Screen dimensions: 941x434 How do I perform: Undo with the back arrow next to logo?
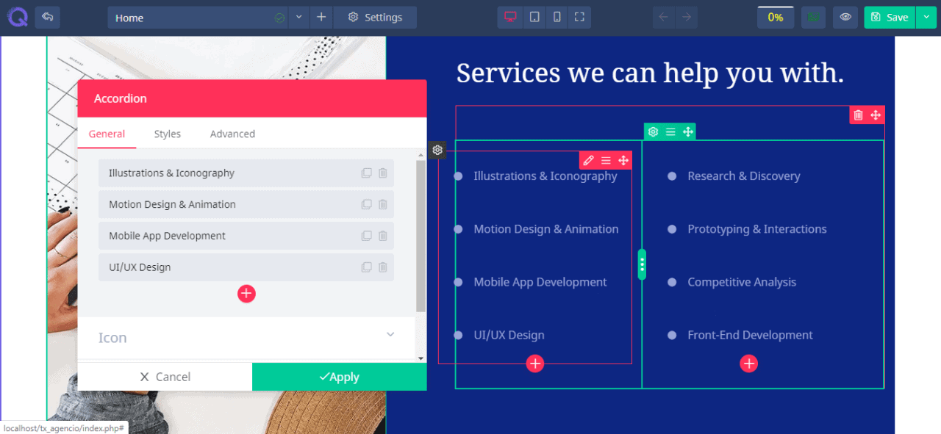point(47,17)
